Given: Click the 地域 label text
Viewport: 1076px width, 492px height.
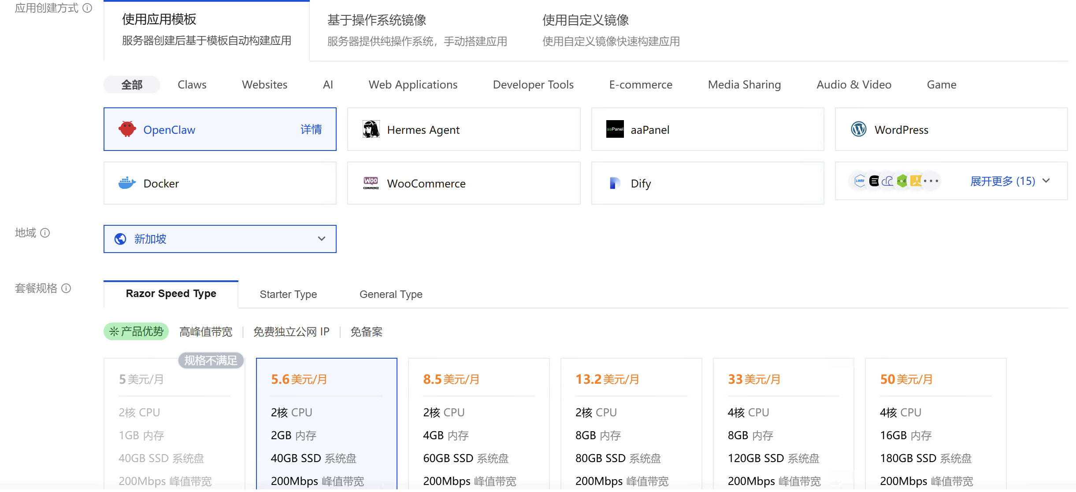Looking at the screenshot, I should pyautogui.click(x=26, y=233).
